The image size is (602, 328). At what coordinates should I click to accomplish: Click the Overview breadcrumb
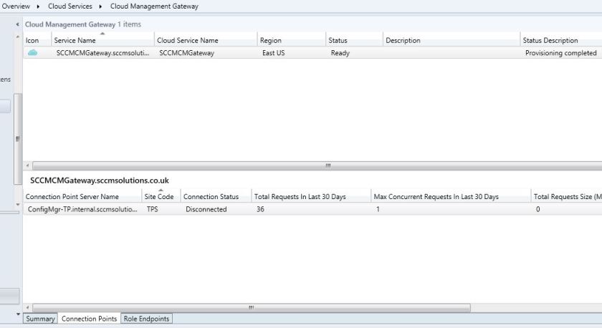coord(16,6)
